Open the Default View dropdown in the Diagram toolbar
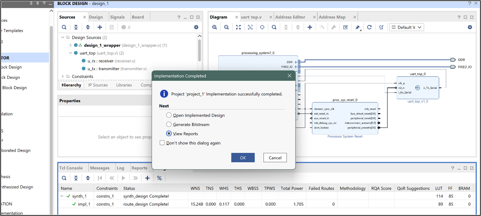 click(x=406, y=27)
